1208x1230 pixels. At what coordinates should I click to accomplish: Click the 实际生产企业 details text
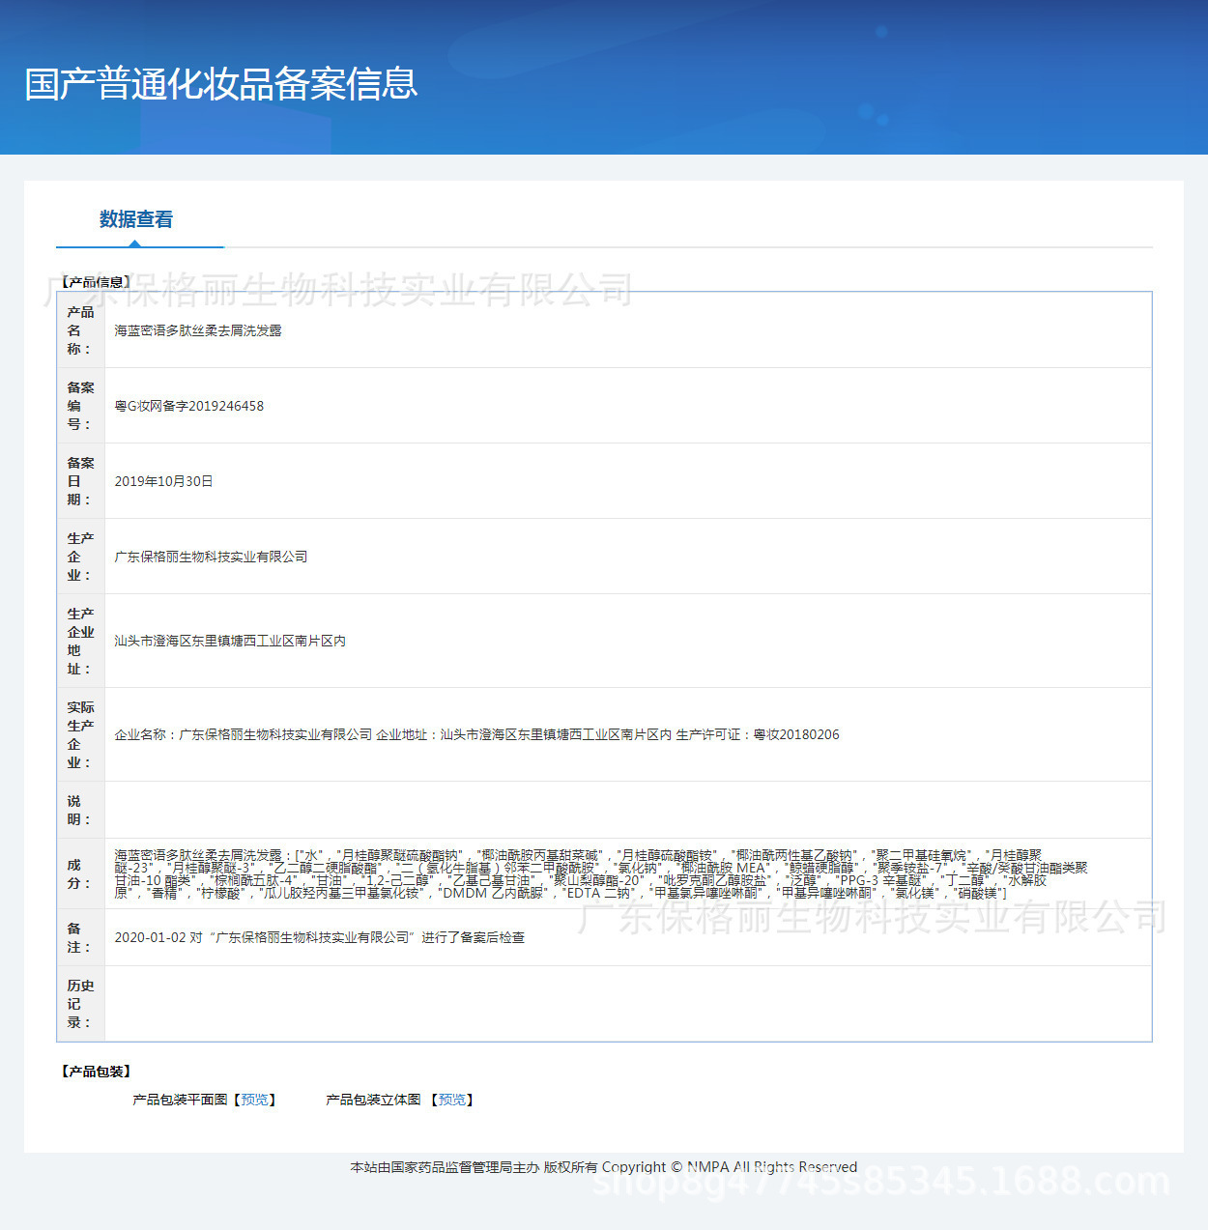(x=477, y=734)
